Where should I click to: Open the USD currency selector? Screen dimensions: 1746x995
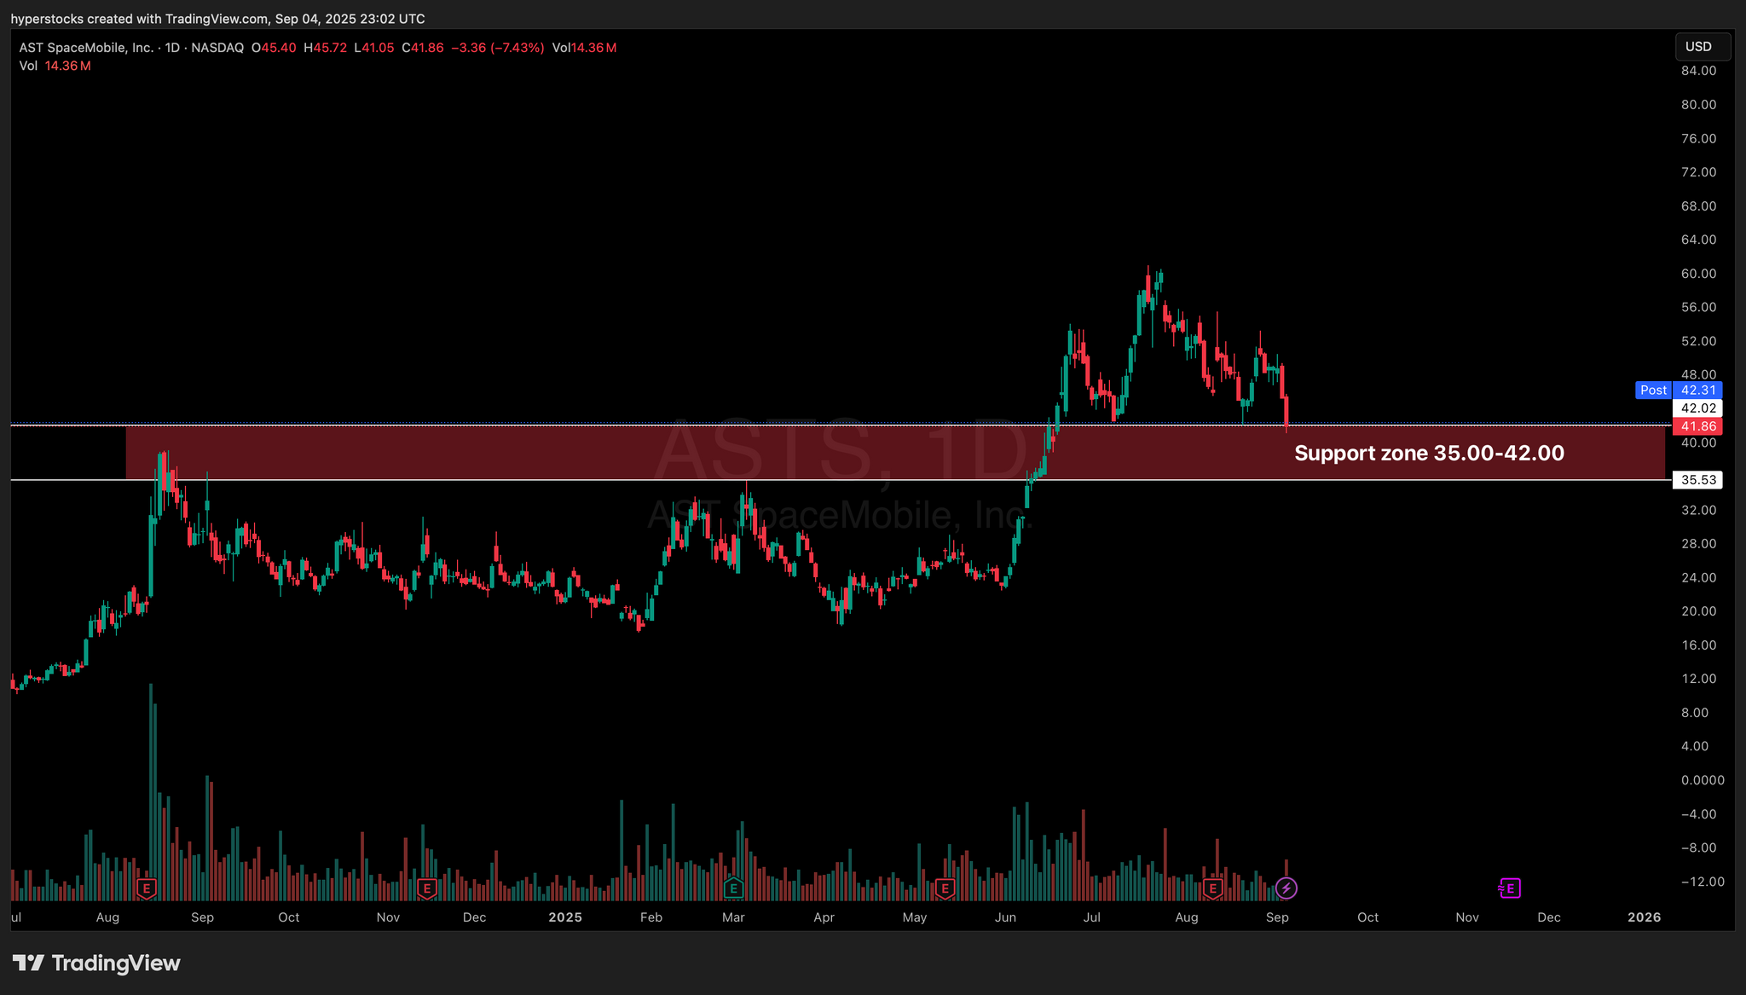[x=1703, y=47]
